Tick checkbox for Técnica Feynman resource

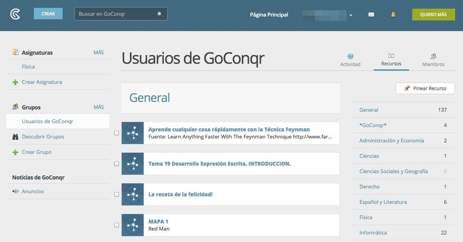coord(117,133)
